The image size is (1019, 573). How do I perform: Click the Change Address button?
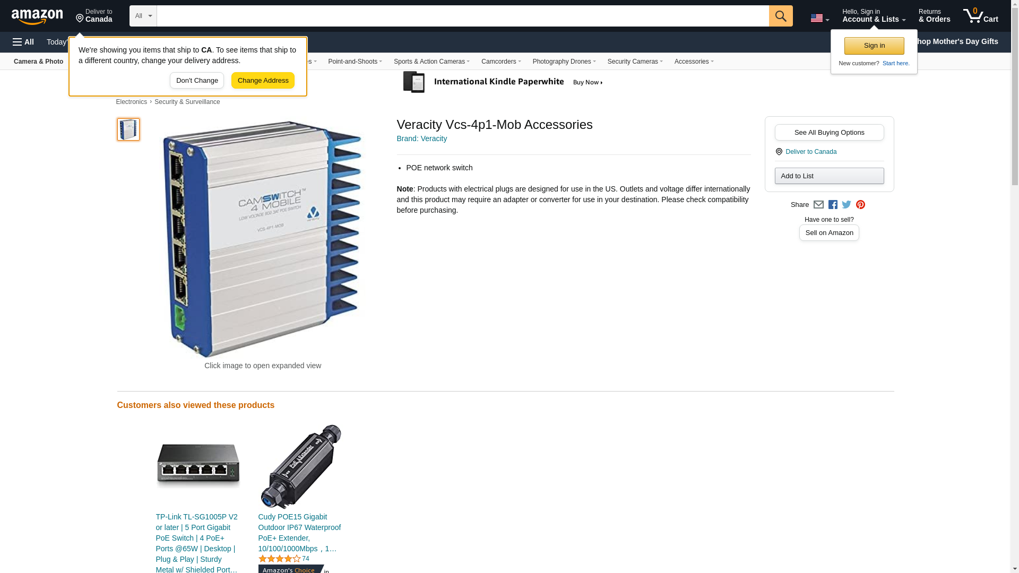pos(263,81)
